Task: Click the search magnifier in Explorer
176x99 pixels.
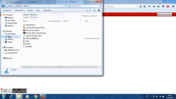Action: (x=100, y=6)
